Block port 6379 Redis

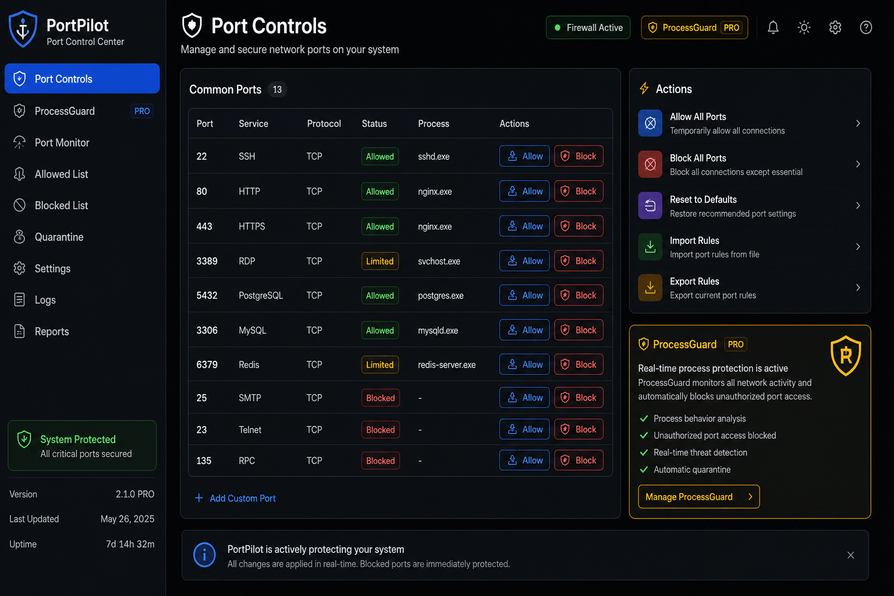(579, 364)
